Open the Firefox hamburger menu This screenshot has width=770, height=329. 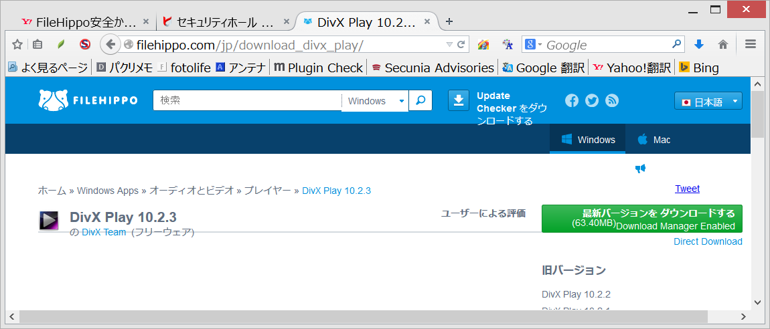[x=750, y=44]
